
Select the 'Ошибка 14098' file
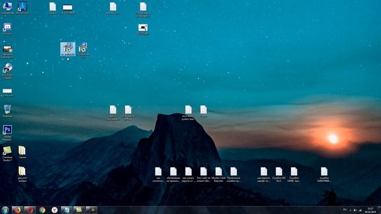(x=293, y=174)
